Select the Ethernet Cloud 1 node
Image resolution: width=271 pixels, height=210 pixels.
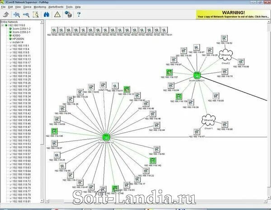(208, 120)
